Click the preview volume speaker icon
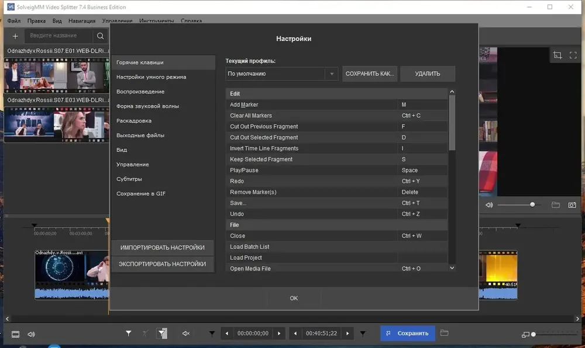This screenshot has height=348, width=585. 489,205
